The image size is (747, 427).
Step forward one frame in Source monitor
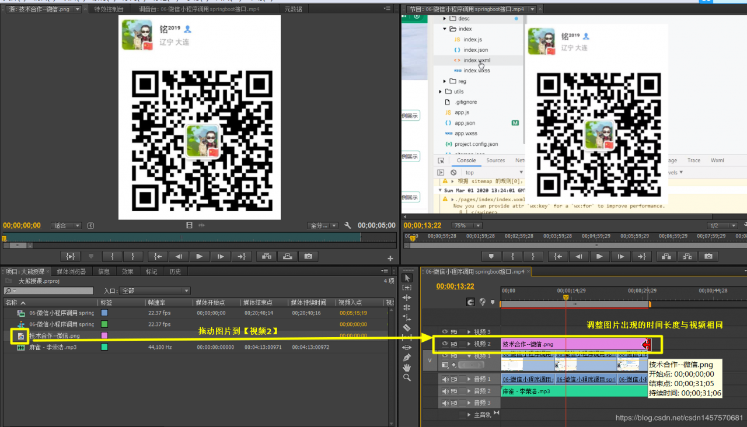(220, 256)
